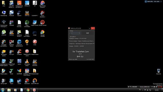163x92 pixels.
Task: Select the Компьютер desktop icon
Action: [4, 13]
